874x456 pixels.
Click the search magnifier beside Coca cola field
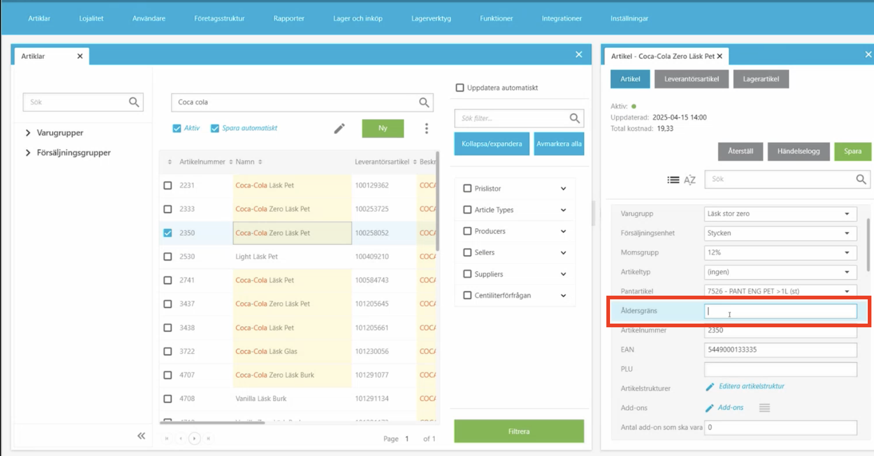[424, 102]
